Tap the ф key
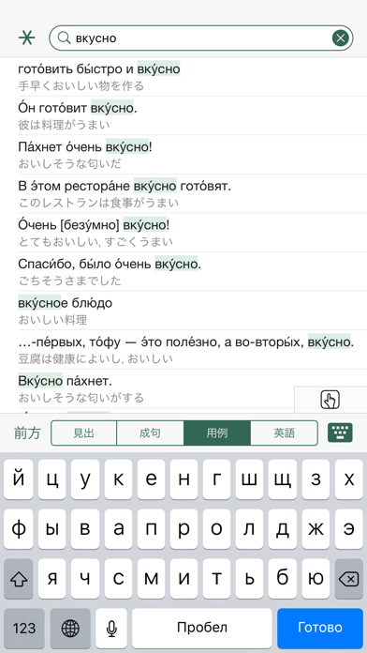Viewport: 367px width, 653px height. click(x=19, y=529)
